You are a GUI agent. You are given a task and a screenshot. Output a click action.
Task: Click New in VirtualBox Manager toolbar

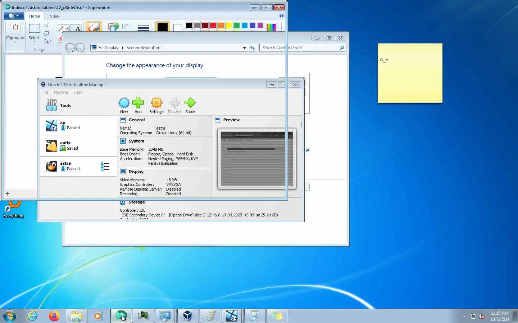[124, 105]
